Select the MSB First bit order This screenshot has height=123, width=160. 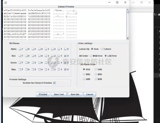(91, 56)
